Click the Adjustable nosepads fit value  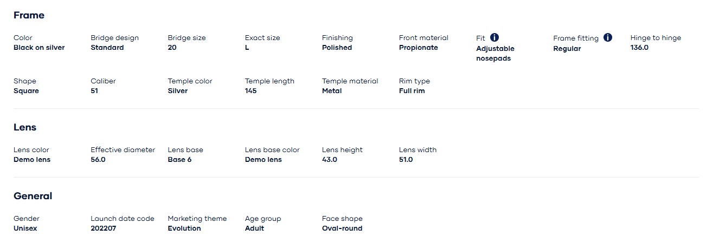(495, 53)
